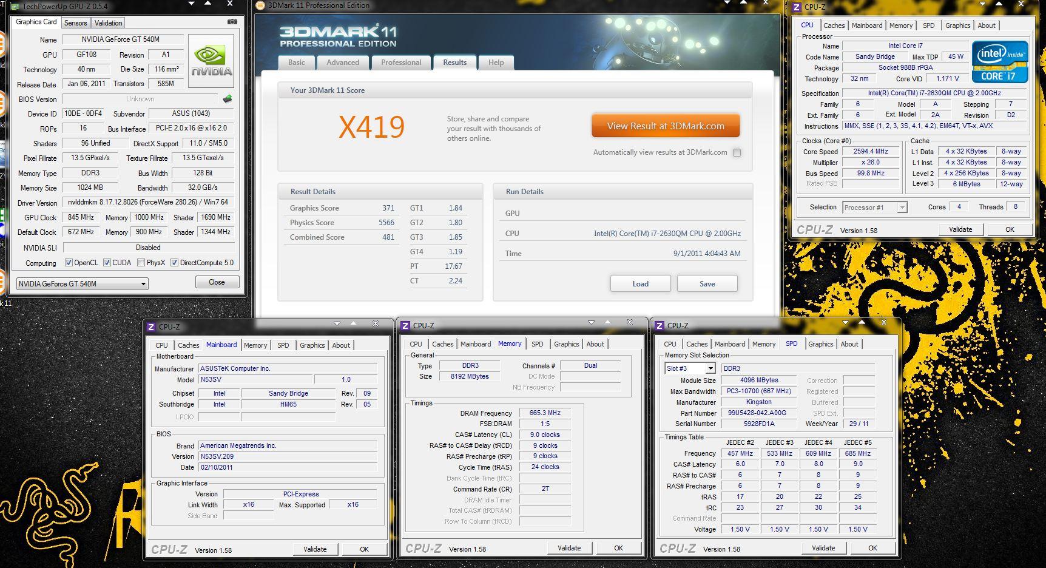Open the Help tab in 3DMark 11
This screenshot has height=568, width=1046.
[x=496, y=63]
